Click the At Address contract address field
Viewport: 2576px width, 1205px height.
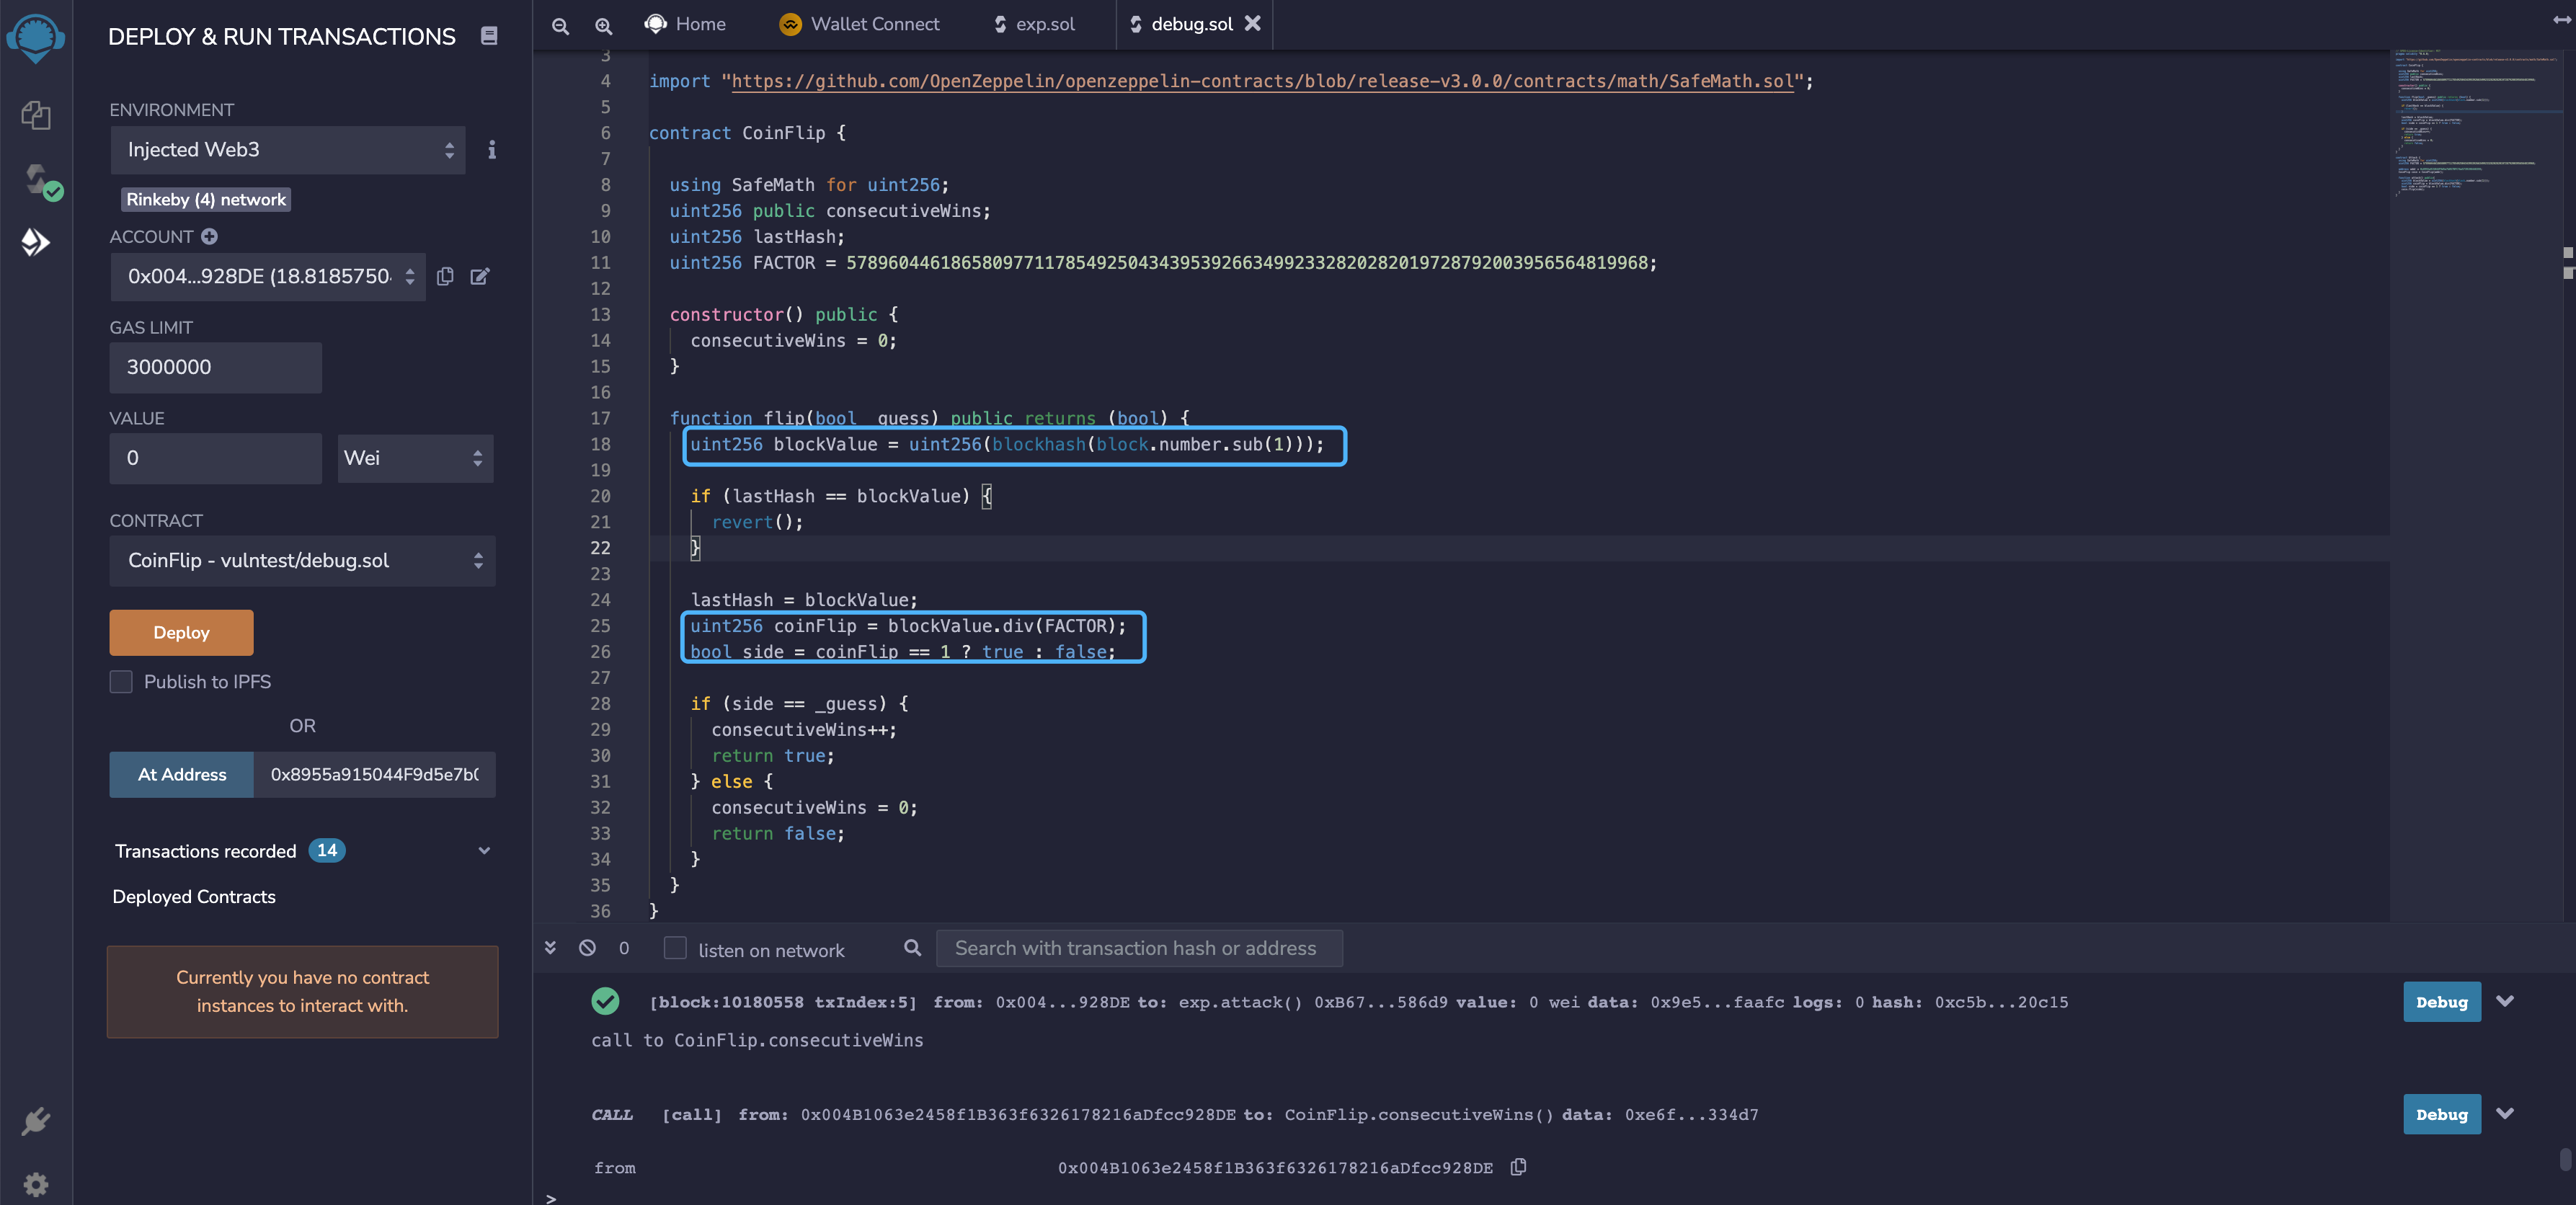(x=375, y=775)
